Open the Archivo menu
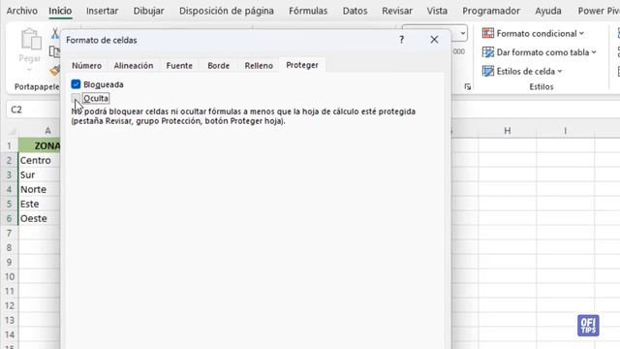620x349 pixels. coord(21,11)
